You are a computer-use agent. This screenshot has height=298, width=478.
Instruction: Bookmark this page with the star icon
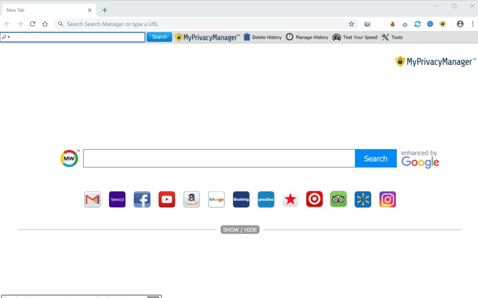[x=351, y=24]
